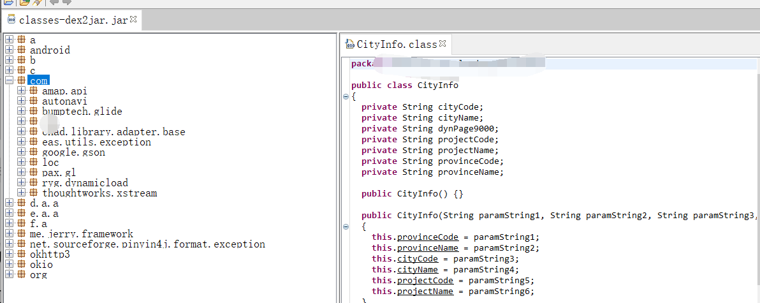This screenshot has width=760, height=303.
Task: Click the 'private String cityName;' declaration
Action: pos(423,118)
